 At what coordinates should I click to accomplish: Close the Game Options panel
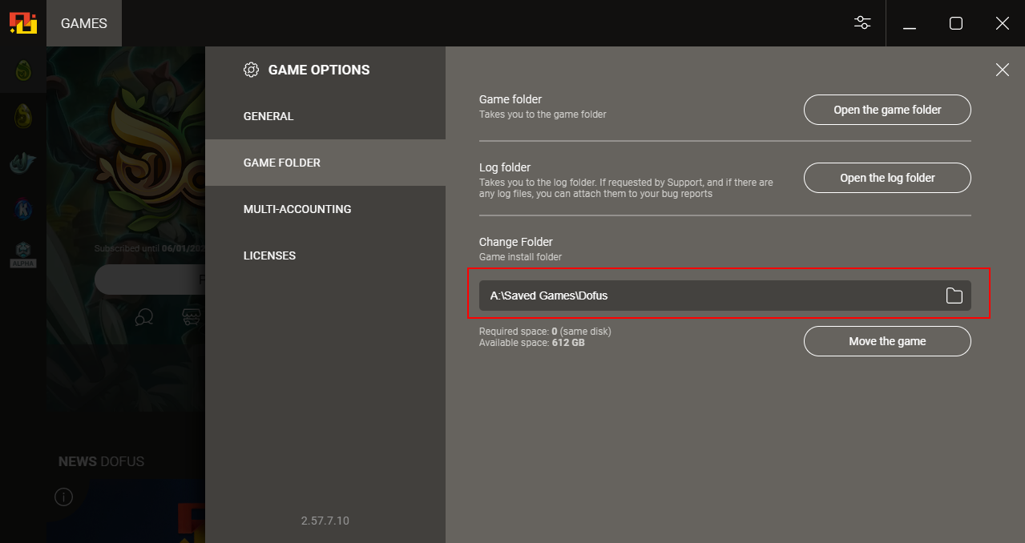tap(1002, 70)
